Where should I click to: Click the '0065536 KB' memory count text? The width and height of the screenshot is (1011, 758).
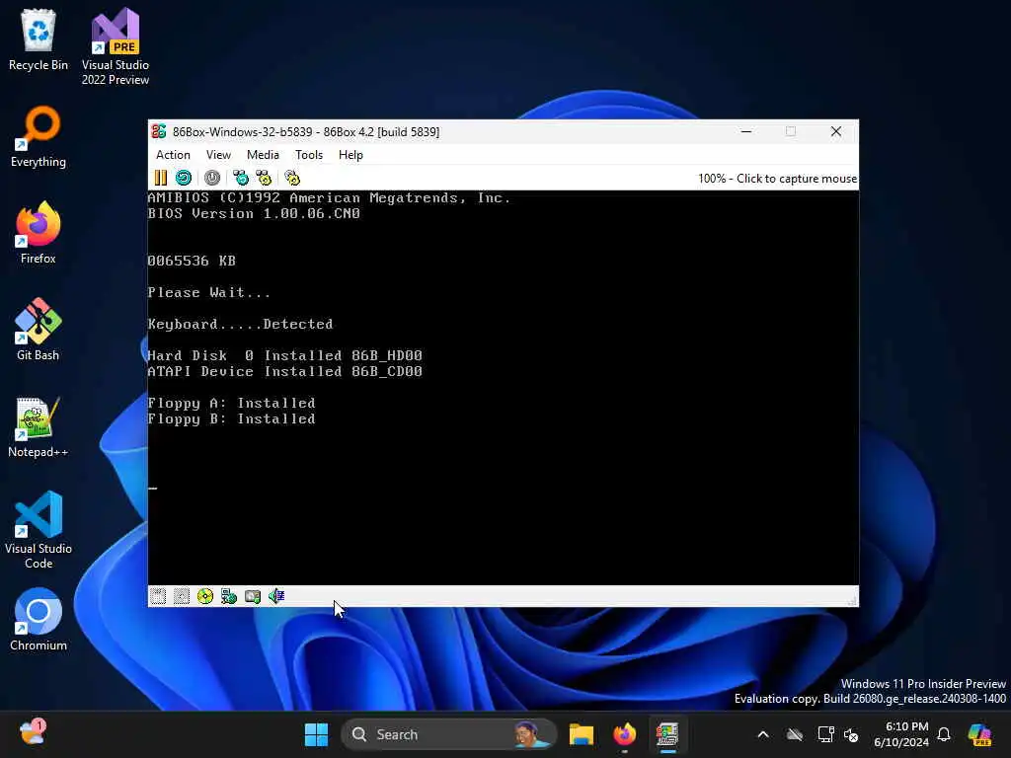point(192,261)
